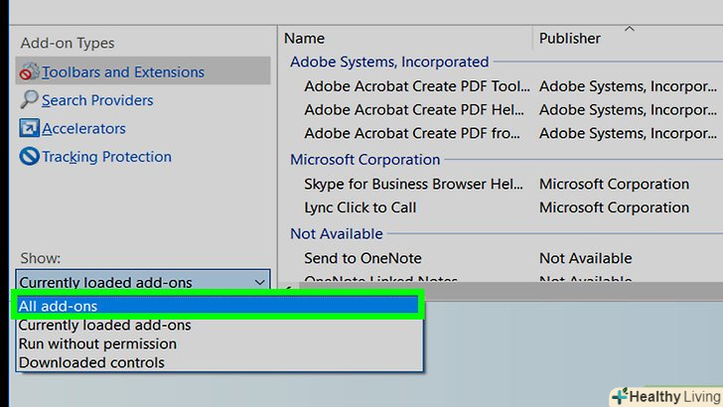Select the Lync Click to Call add-on
Image resolution: width=723 pixels, height=407 pixels.
coord(361,207)
